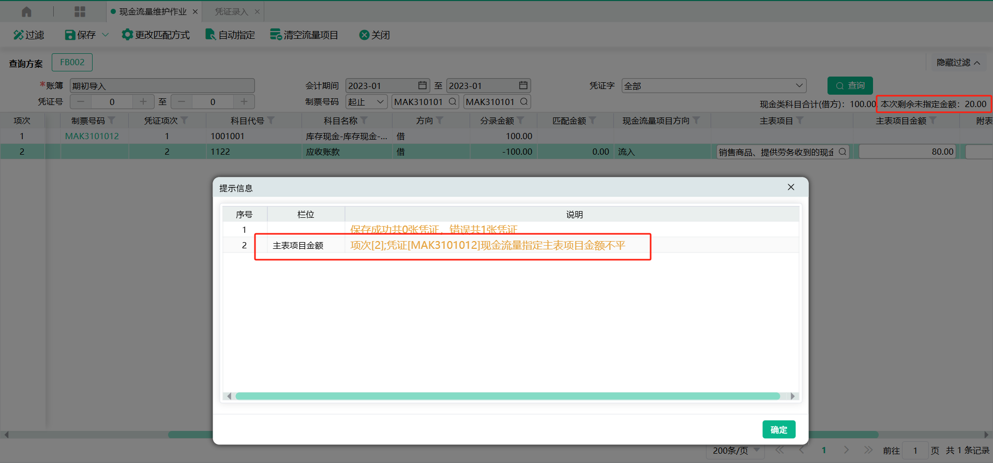Image resolution: width=993 pixels, height=463 pixels.
Task: Filter the 制票号码 column
Action: [x=111, y=121]
